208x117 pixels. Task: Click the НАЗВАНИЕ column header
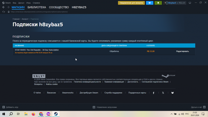[19, 46]
